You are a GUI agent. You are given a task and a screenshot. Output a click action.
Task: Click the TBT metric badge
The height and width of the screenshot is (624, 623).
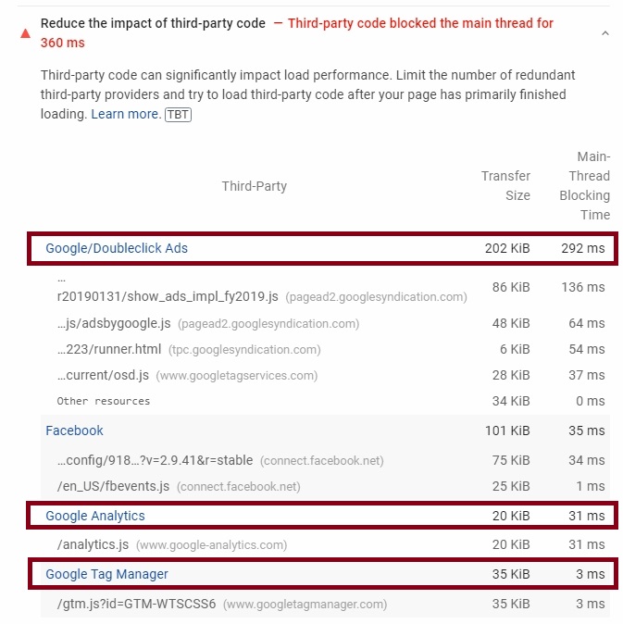(178, 115)
